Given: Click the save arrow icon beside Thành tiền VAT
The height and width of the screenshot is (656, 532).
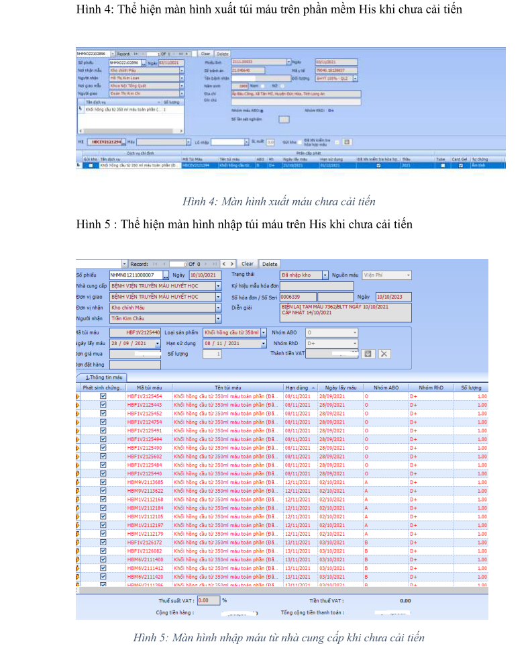Looking at the screenshot, I should click(x=368, y=354).
